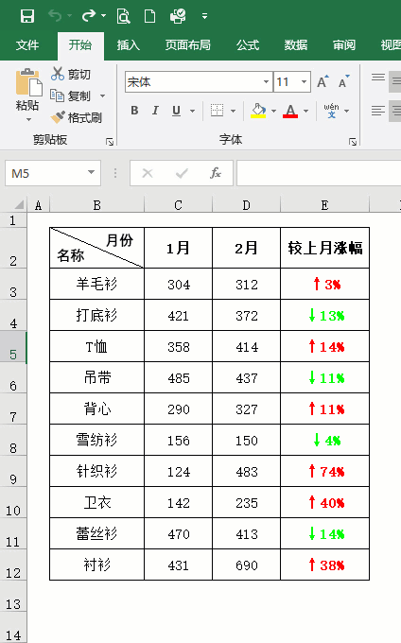Screen dimensions: 401x643
Task: Click cancel X in formula bar
Action: [148, 173]
